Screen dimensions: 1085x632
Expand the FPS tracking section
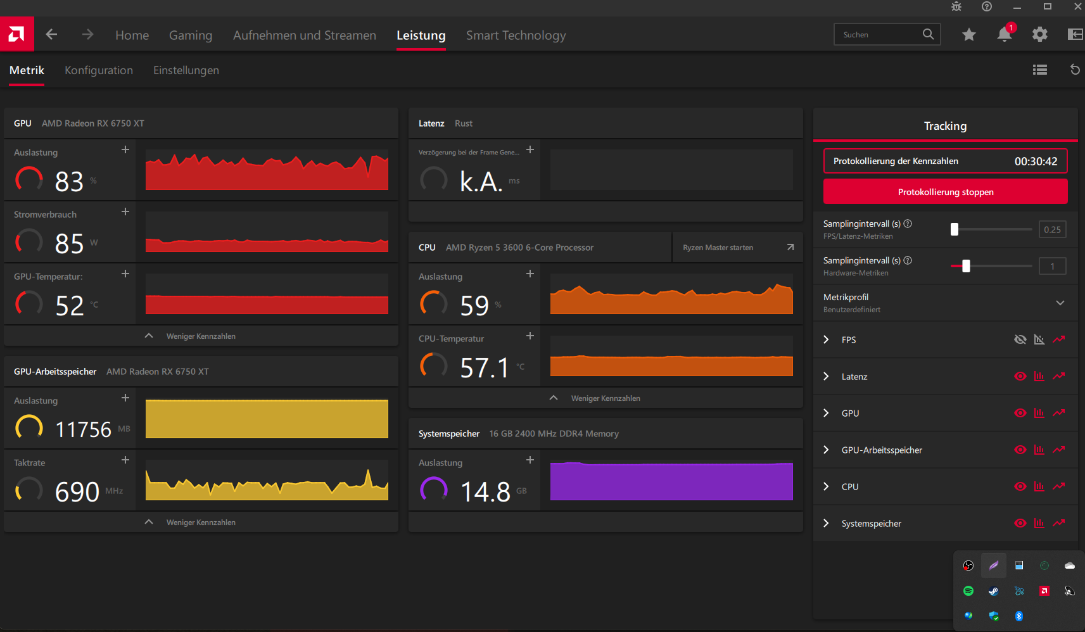coord(826,339)
